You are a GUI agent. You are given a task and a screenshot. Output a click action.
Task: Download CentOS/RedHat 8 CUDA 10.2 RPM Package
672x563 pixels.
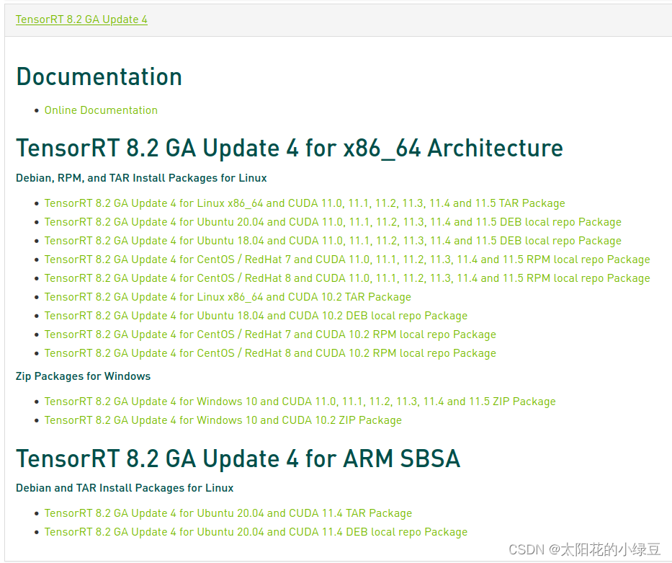click(270, 353)
